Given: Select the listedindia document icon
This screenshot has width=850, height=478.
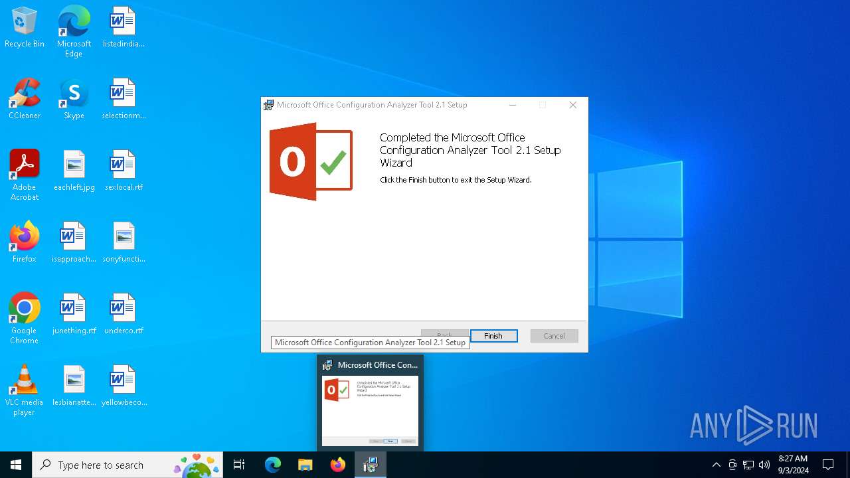Looking at the screenshot, I should [124, 28].
